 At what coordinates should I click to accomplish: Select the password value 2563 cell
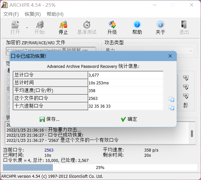pyautogui.click(x=126, y=98)
